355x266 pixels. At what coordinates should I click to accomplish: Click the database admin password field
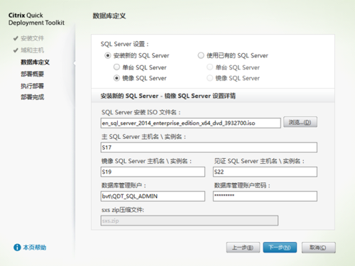(x=265, y=196)
